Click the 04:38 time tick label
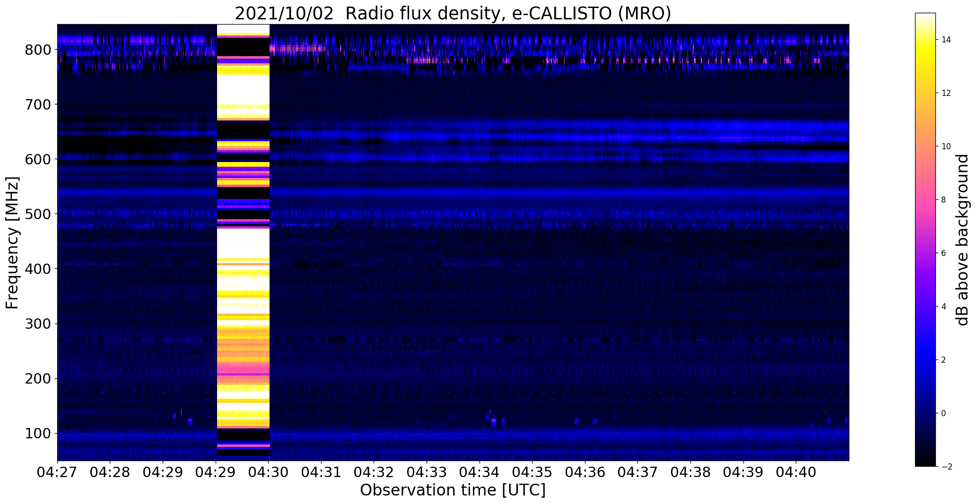The height and width of the screenshot is (504, 977). [691, 472]
